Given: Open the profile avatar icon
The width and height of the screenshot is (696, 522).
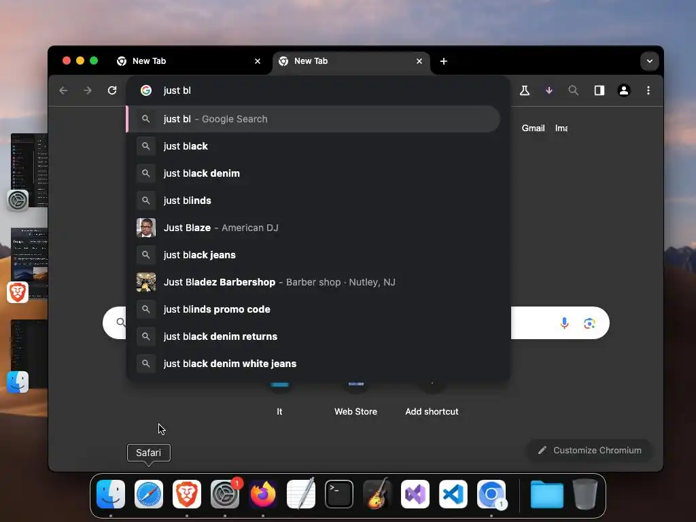Looking at the screenshot, I should pyautogui.click(x=624, y=90).
